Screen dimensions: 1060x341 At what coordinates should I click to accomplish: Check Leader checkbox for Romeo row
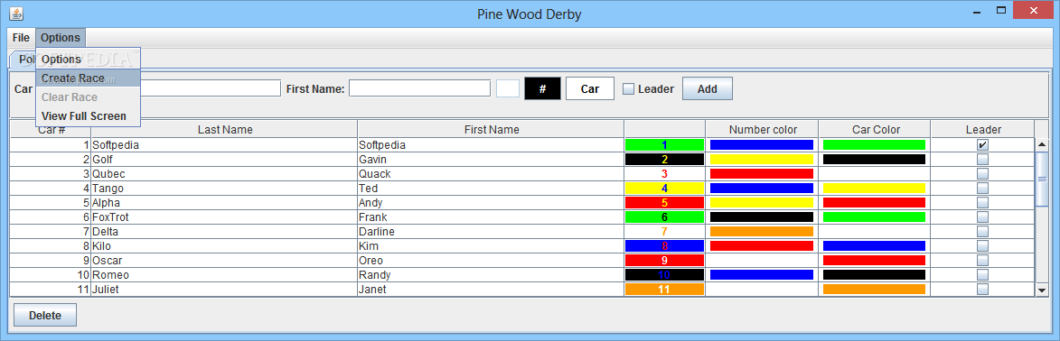click(x=982, y=274)
